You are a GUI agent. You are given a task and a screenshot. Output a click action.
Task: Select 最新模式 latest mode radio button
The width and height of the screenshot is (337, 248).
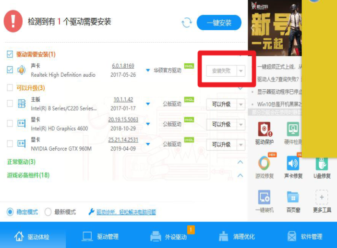click(x=48, y=212)
